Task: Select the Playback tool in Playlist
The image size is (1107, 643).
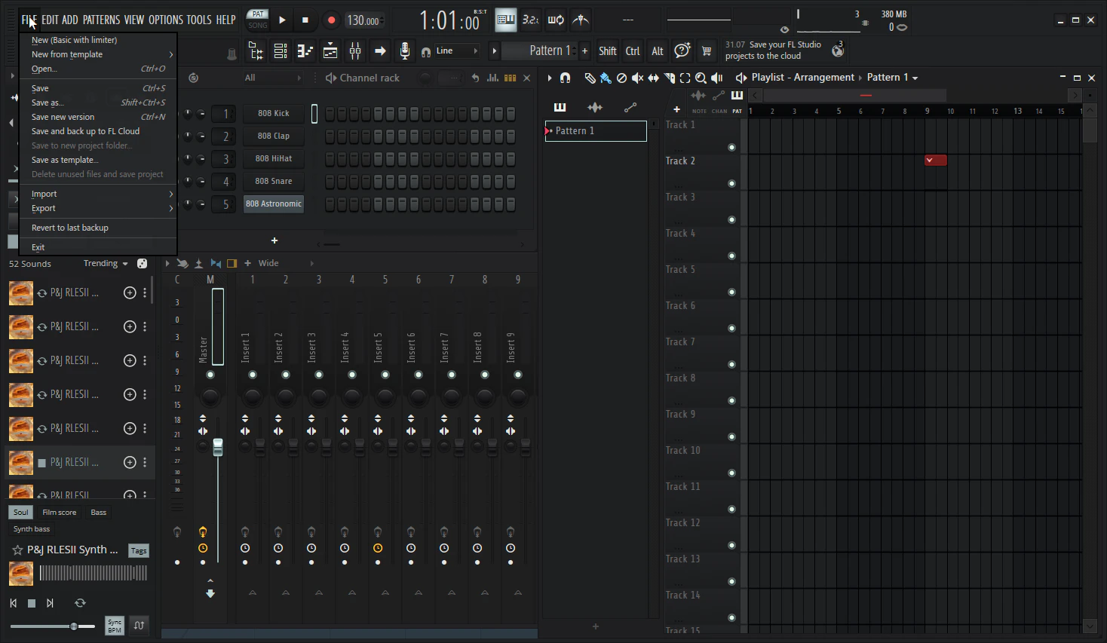Action: pyautogui.click(x=716, y=78)
